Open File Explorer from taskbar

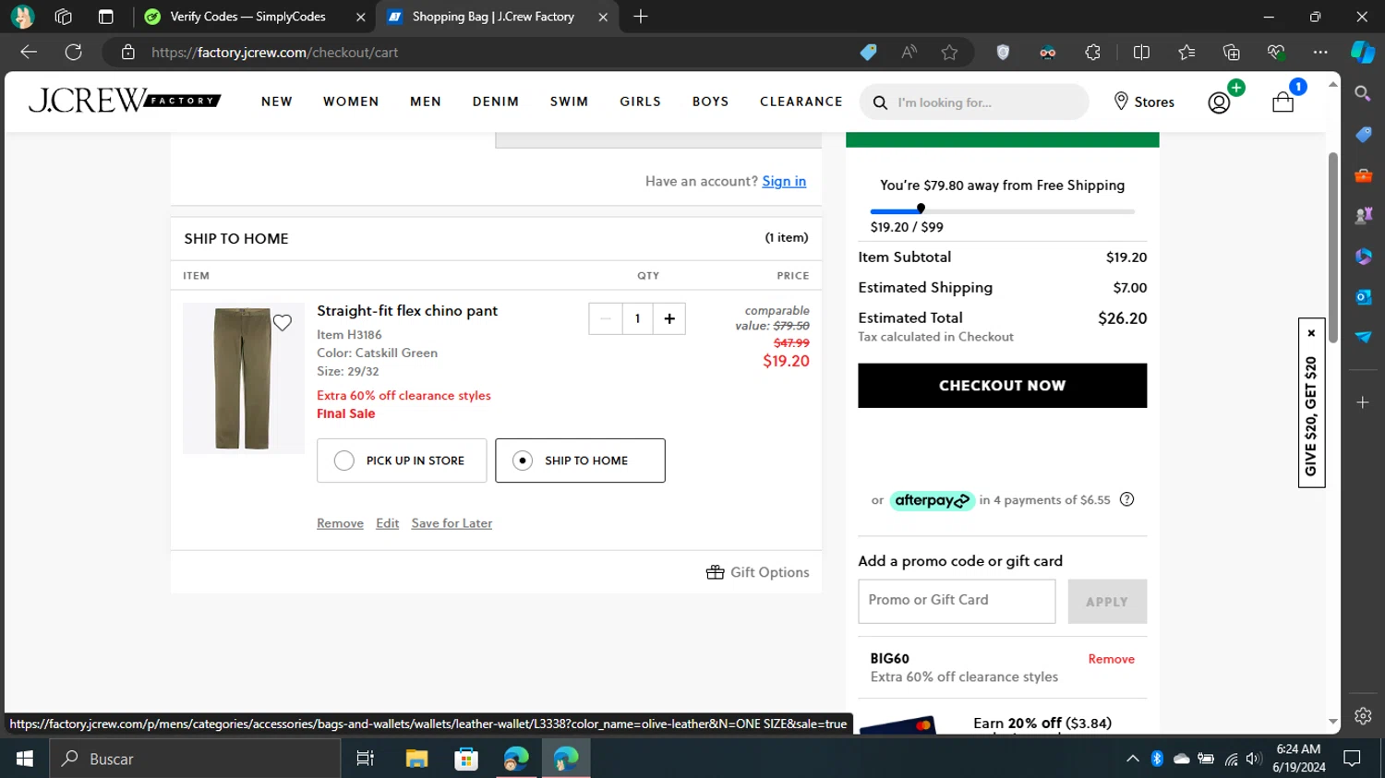(x=416, y=759)
